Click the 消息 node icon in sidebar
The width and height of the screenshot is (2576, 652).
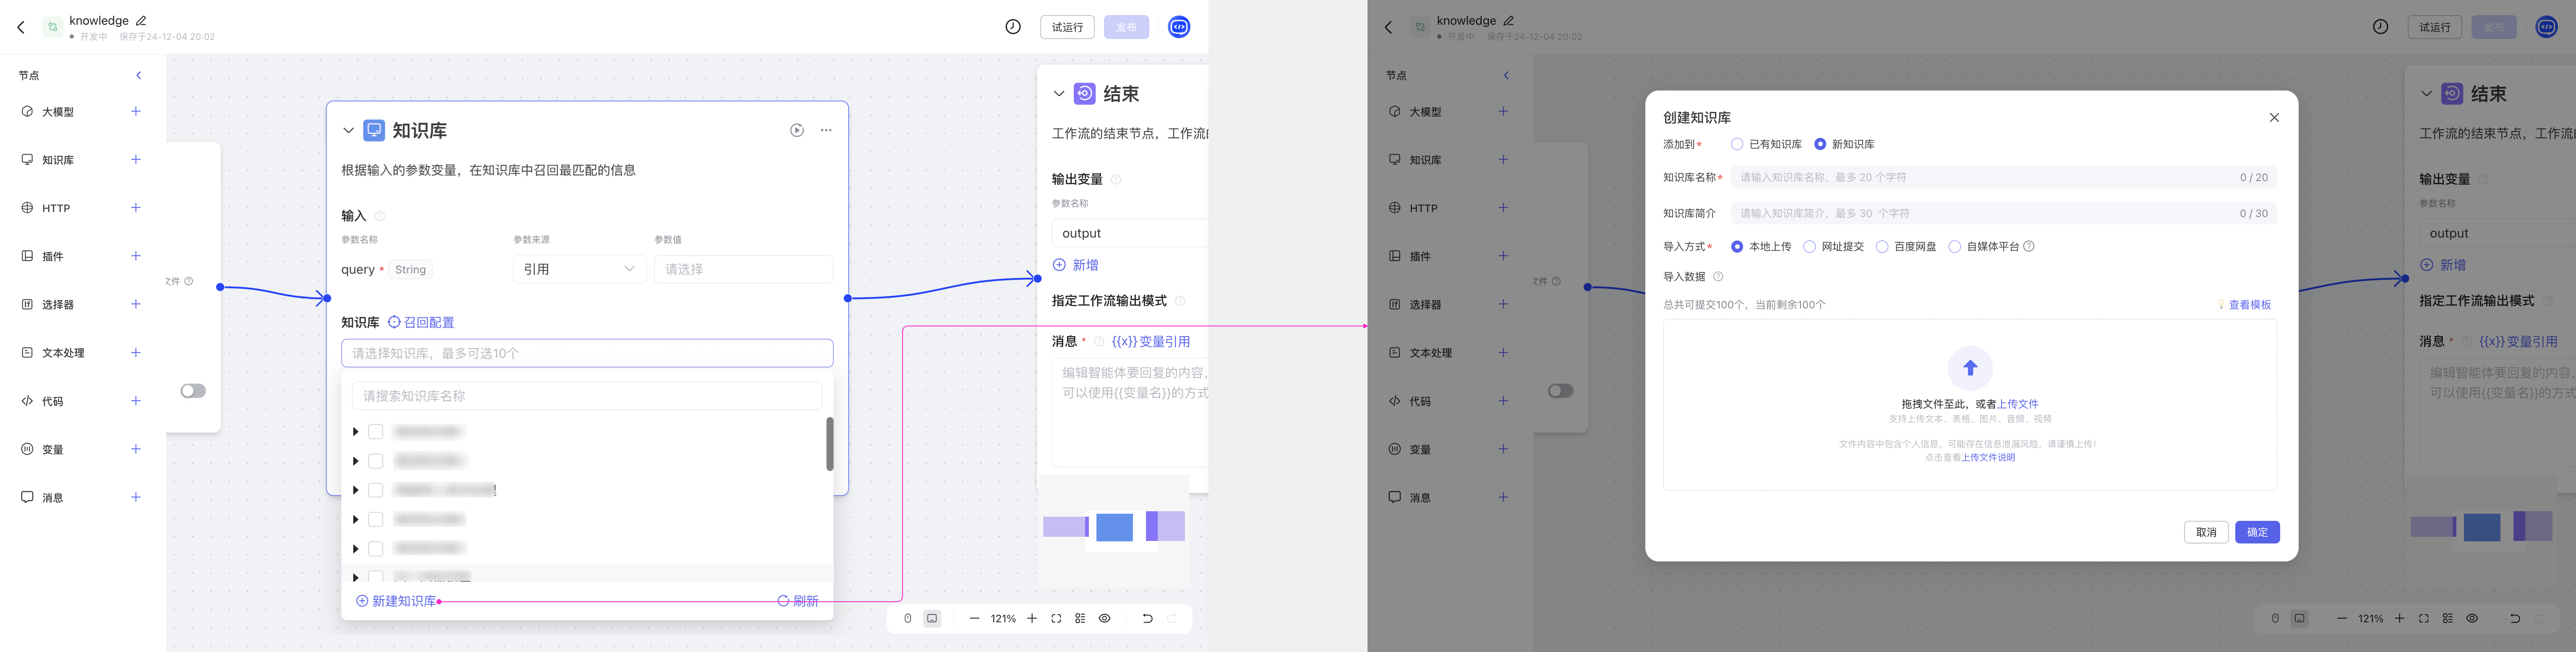26,496
